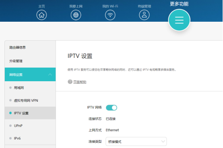The height and width of the screenshot is (148, 223).
Task: Click the 主页 label in top navigation
Action: (41, 6)
